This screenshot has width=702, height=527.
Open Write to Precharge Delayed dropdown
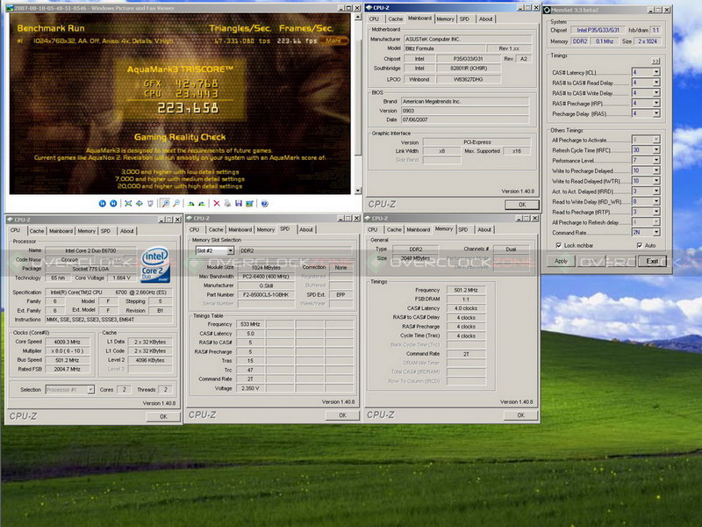[655, 170]
